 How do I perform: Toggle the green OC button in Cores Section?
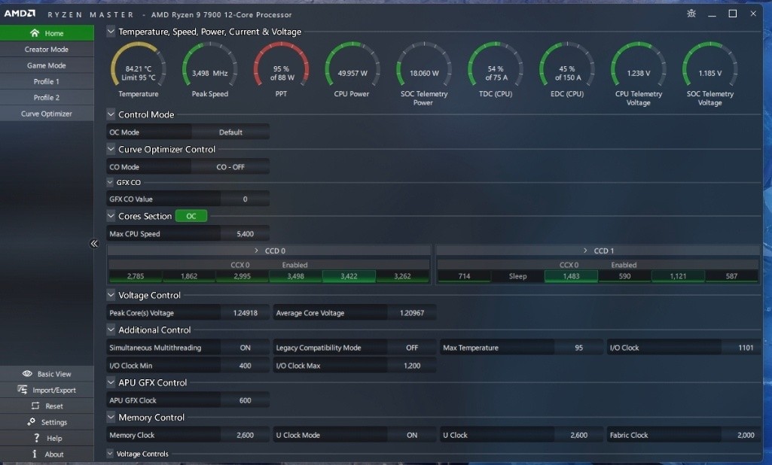(191, 216)
